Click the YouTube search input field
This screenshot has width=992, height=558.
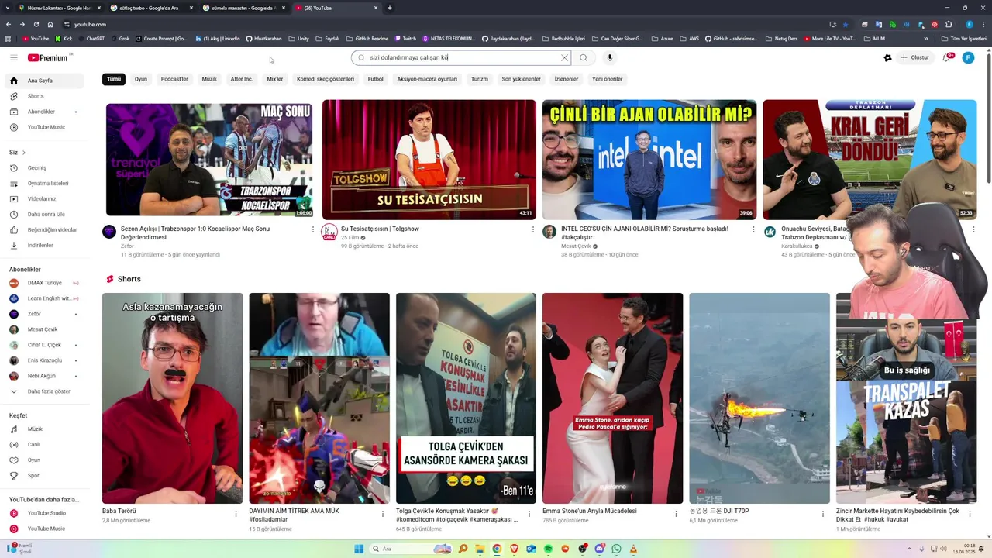[463, 57]
